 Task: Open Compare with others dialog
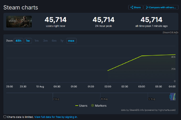pyautogui.click(x=161, y=8)
